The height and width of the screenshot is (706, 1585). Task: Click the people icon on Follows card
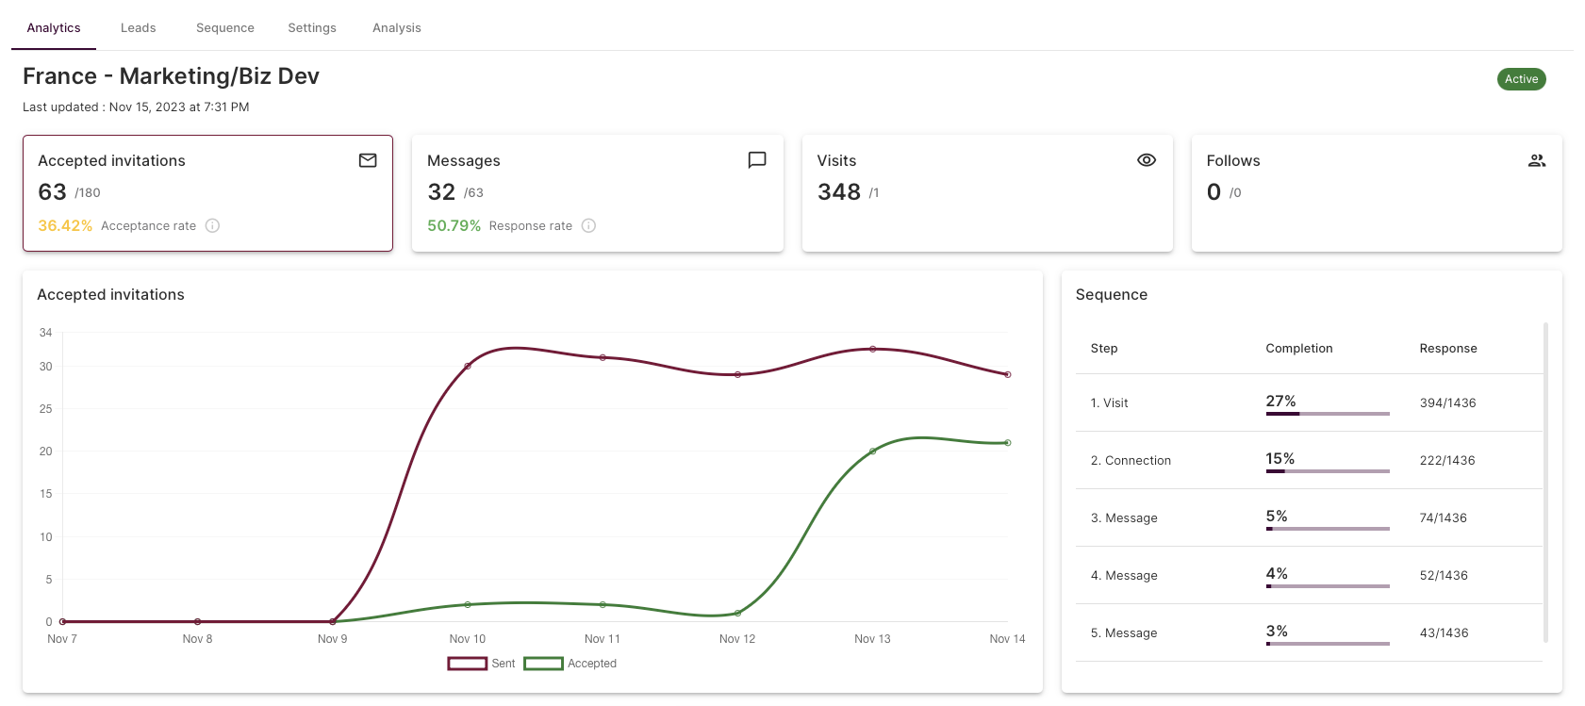click(1537, 160)
